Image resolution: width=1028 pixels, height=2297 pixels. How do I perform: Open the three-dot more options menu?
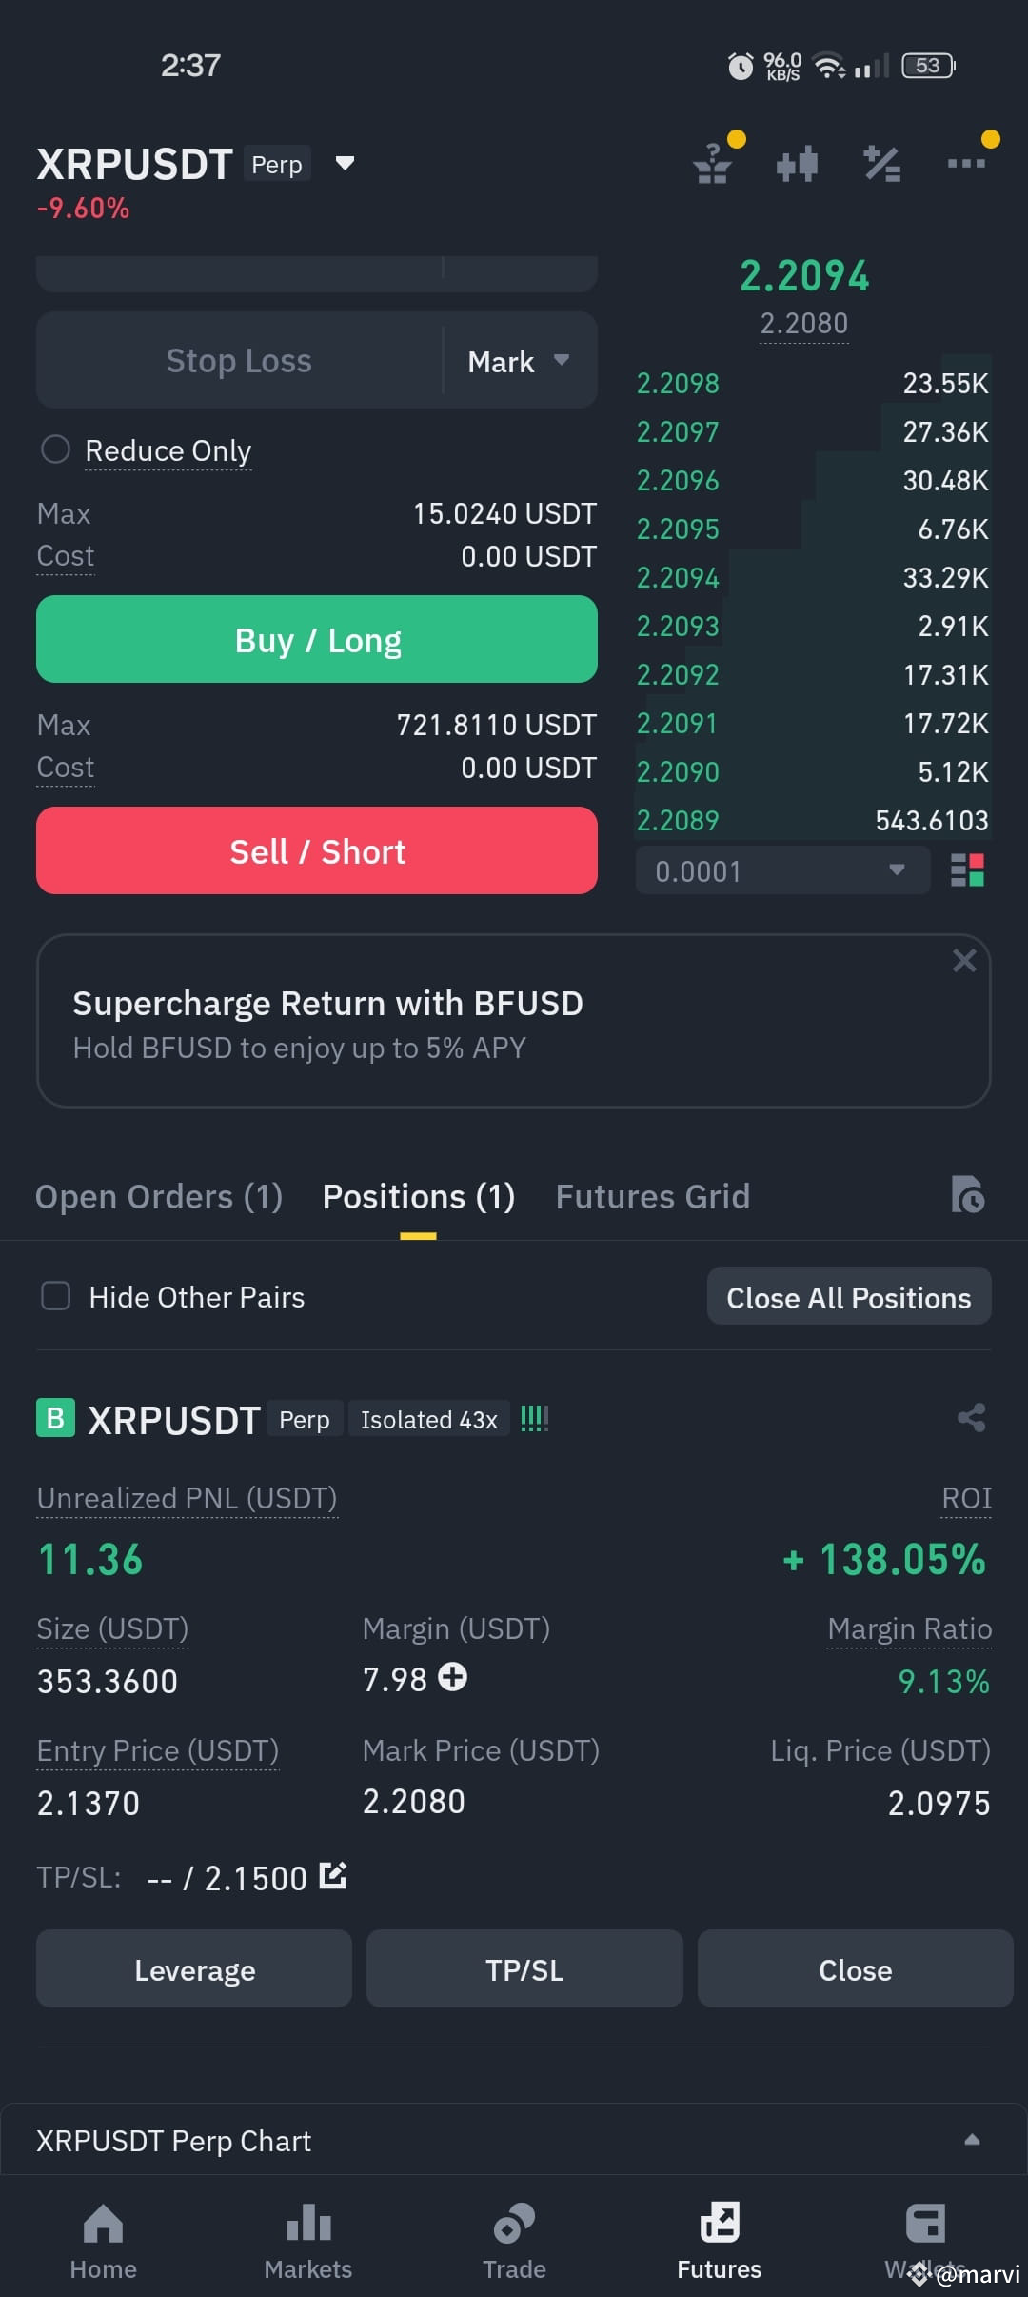(966, 163)
